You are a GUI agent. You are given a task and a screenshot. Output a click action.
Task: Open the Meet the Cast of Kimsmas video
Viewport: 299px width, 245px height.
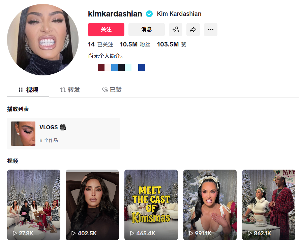point(151,205)
